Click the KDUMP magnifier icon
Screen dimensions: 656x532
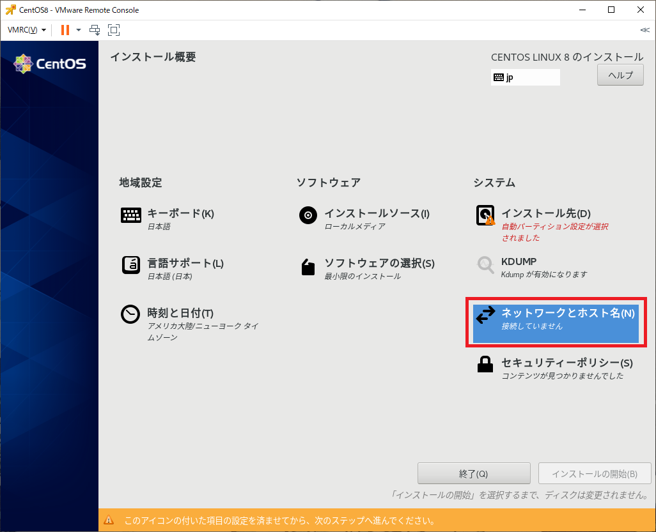(486, 265)
